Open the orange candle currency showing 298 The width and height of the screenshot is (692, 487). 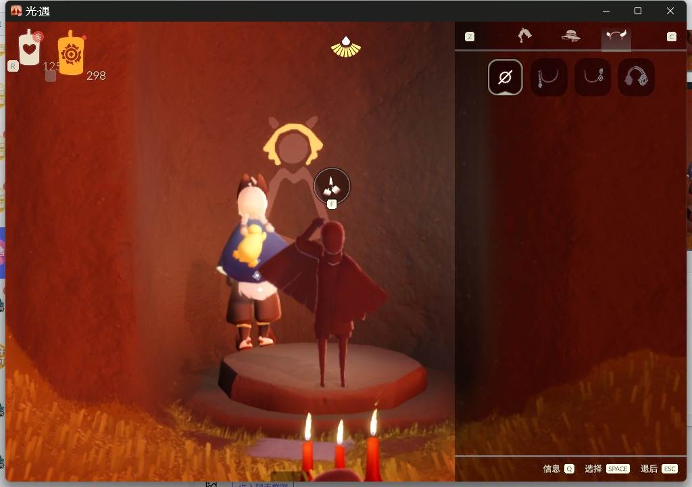tap(70, 53)
